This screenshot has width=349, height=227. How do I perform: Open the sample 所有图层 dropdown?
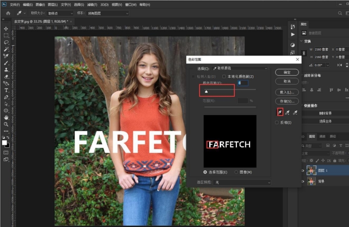point(108,13)
